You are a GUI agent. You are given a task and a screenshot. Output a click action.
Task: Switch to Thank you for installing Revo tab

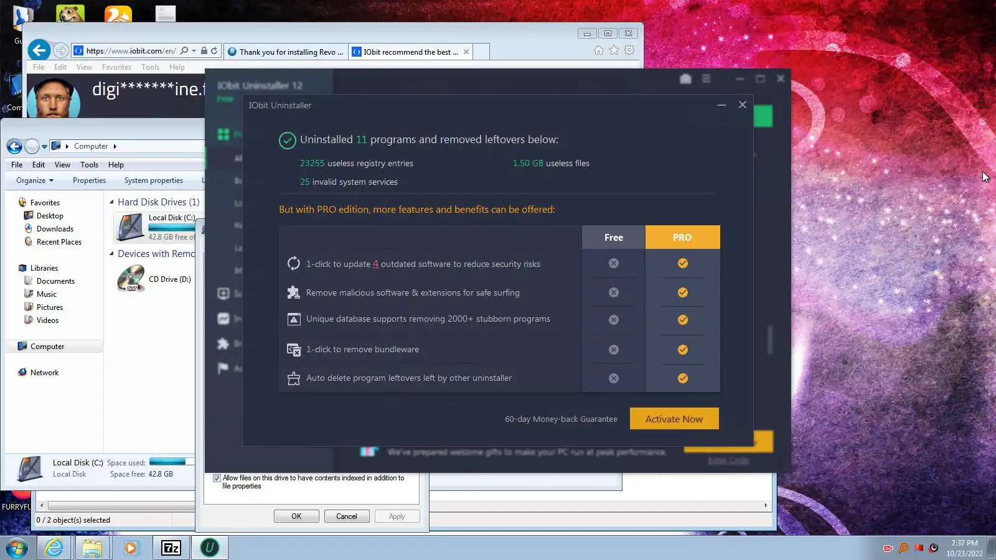coord(286,52)
